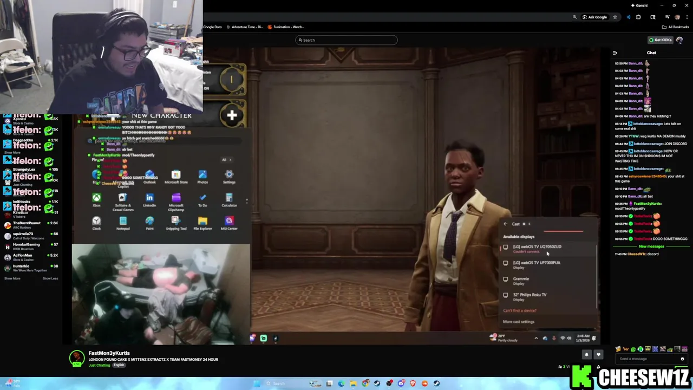Click the volume icon in game tray

click(x=568, y=338)
